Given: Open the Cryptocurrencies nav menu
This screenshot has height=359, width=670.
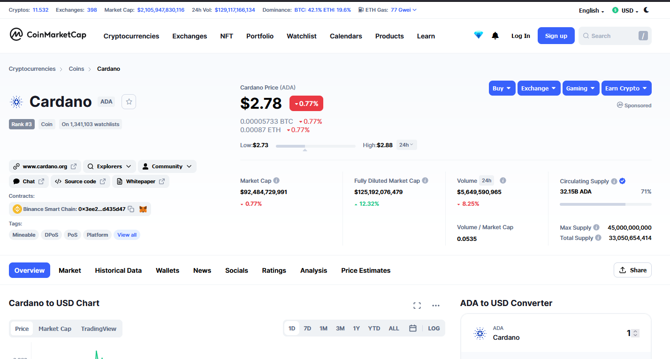Looking at the screenshot, I should [x=131, y=36].
